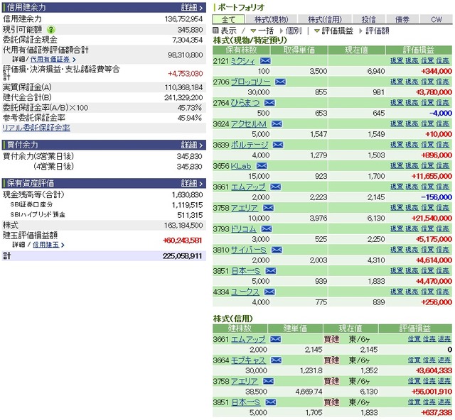This screenshot has height=420, width=455.
Task: Click 現売 in the KLab row
Action: coord(412,166)
